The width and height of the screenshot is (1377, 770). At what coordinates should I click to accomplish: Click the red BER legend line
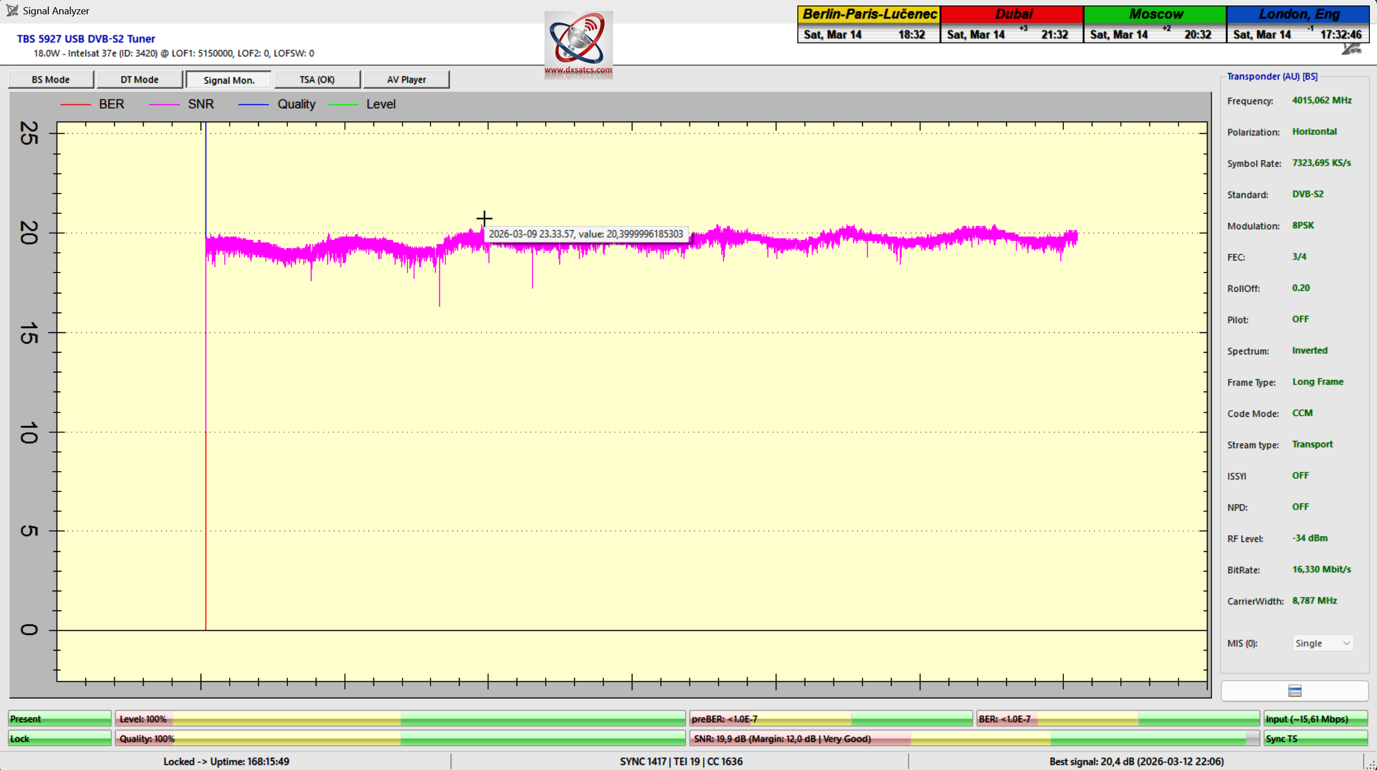76,104
